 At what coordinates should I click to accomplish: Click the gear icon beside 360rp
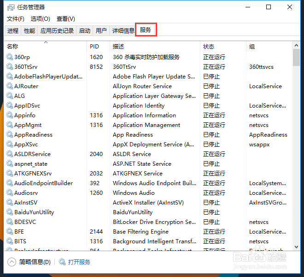point(10,57)
